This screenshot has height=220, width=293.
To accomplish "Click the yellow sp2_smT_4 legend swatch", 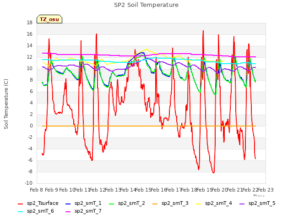I will point(198,203).
